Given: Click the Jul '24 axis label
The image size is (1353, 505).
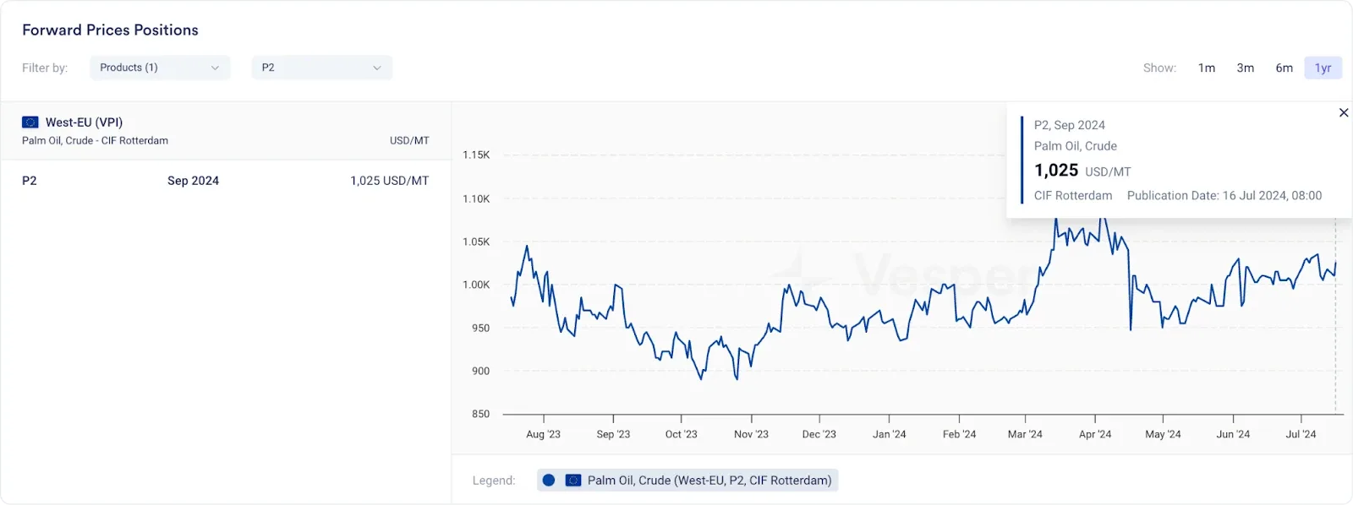Looking at the screenshot, I should coord(1301,434).
